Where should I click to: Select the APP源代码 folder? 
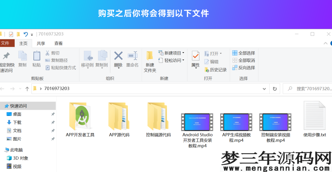click(119, 120)
